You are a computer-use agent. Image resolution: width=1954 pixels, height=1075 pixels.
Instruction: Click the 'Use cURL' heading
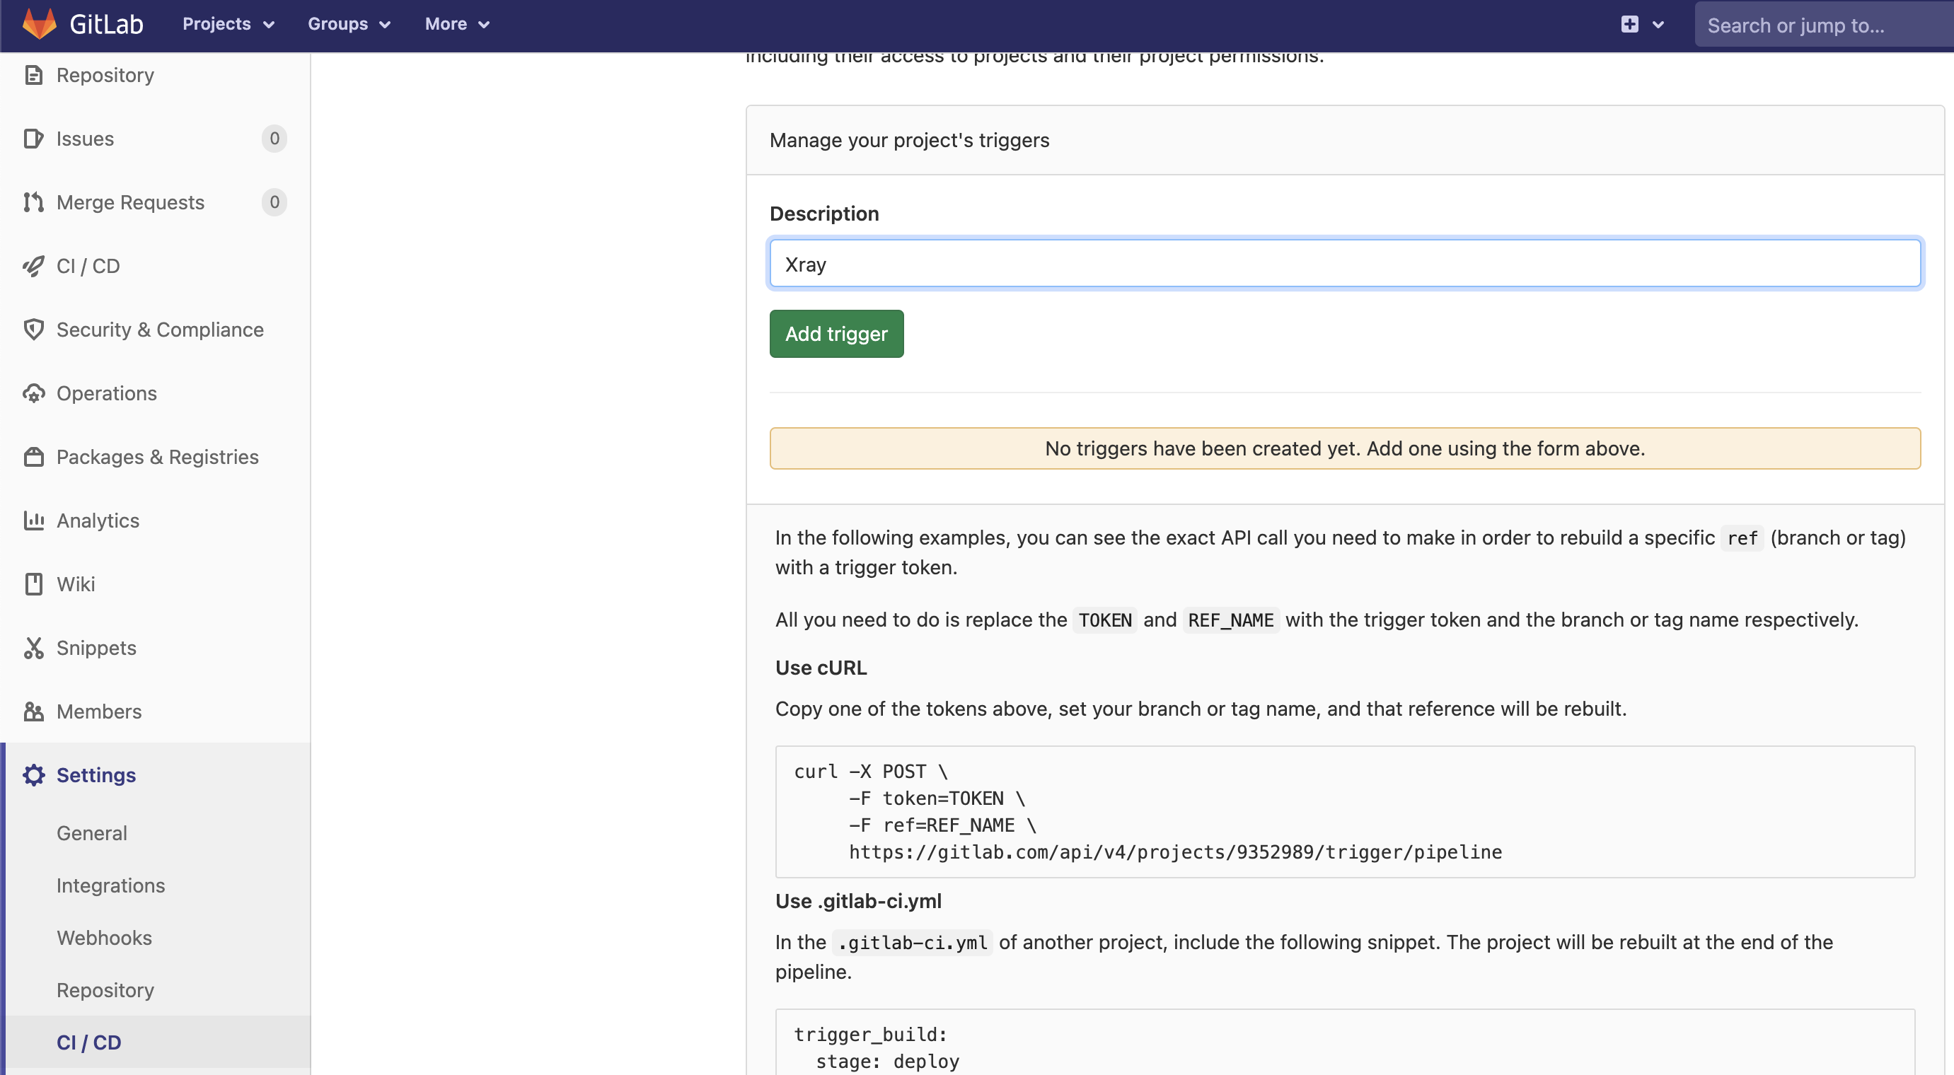tap(821, 668)
